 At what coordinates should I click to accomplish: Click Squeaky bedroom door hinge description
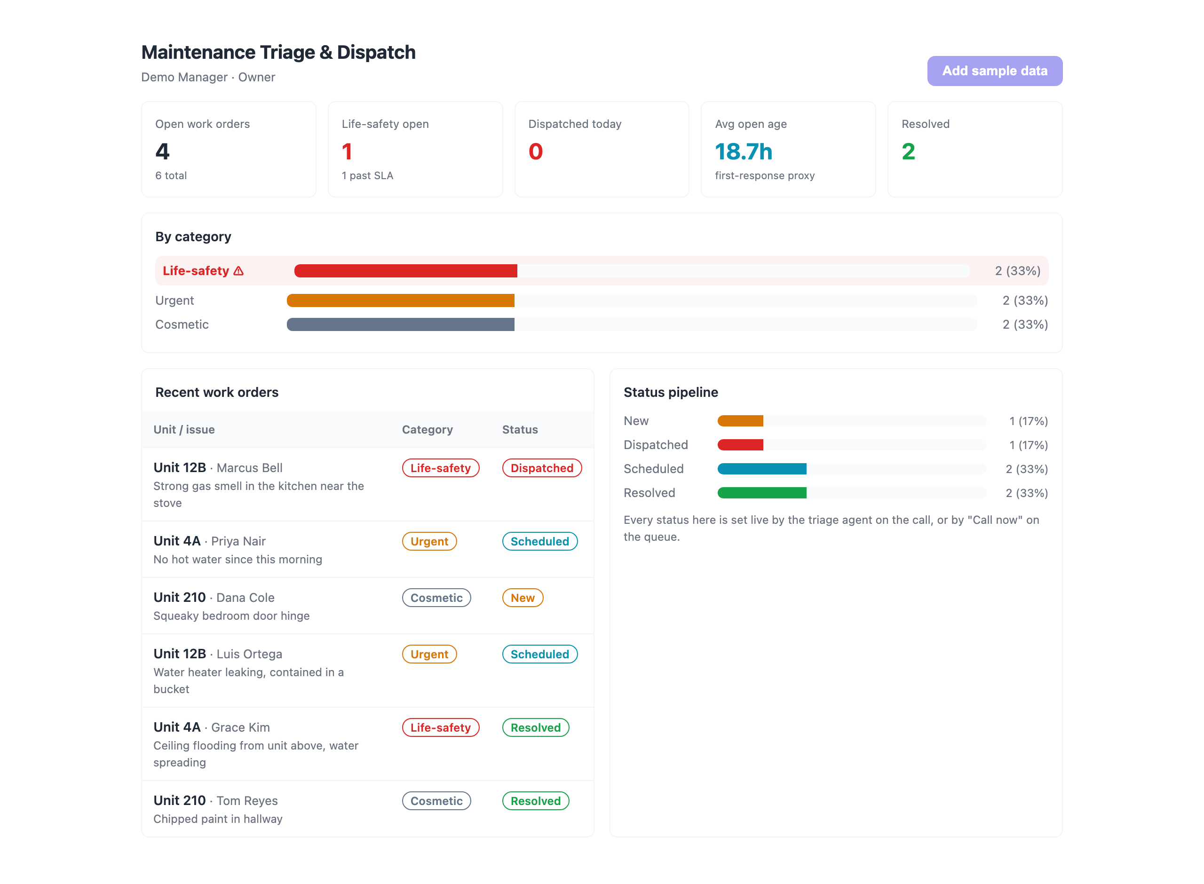(231, 616)
